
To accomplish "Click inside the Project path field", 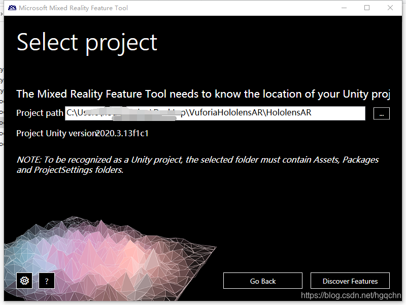I will pos(215,113).
